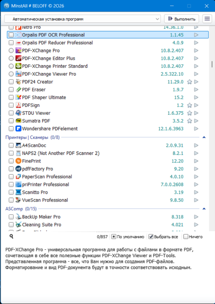This screenshot has height=304, width=215.
Task: Click the PDF-XChange Editor Plus icon
Action: (18, 58)
